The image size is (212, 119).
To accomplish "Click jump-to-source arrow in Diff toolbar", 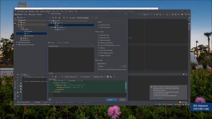I will (x=62, y=77).
